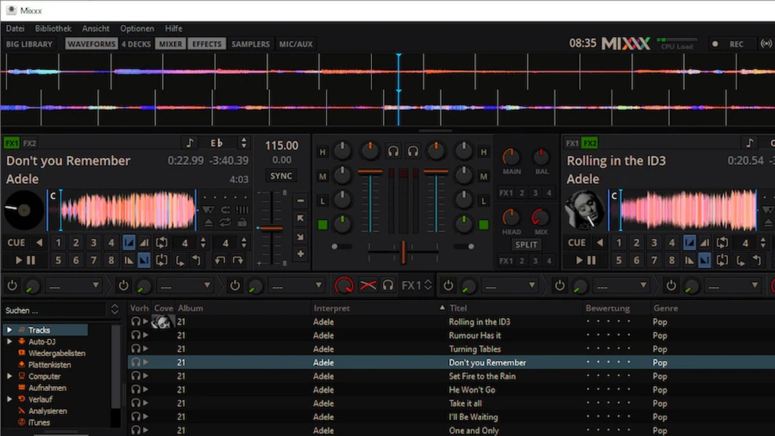Image resolution: width=775 pixels, height=436 pixels.
Task: Play or pause deck 2
Action: tap(585, 260)
